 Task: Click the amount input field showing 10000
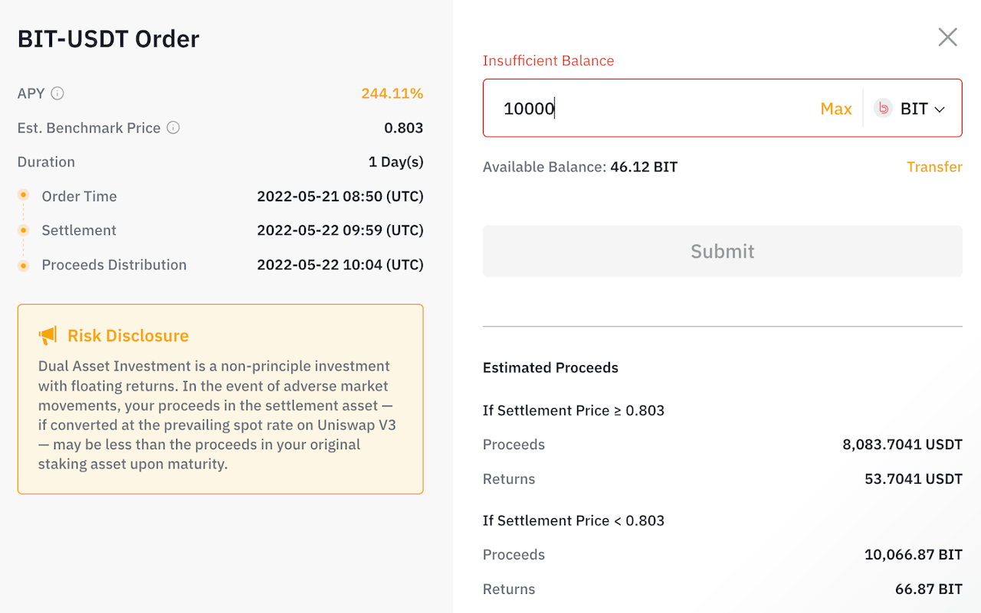tap(651, 109)
